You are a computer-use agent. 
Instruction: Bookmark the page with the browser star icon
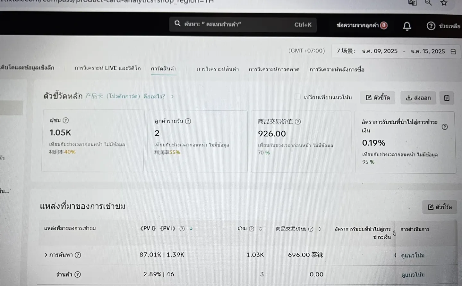[x=444, y=3]
